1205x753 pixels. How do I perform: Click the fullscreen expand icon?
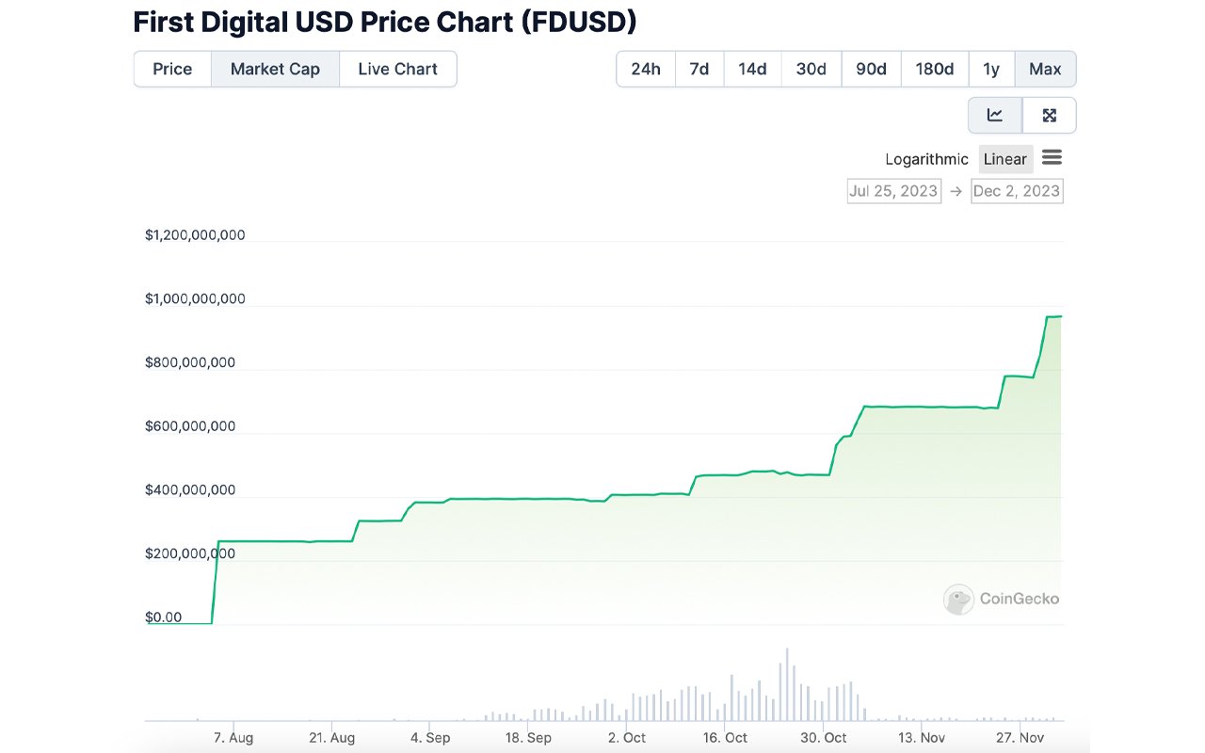[x=1049, y=116]
